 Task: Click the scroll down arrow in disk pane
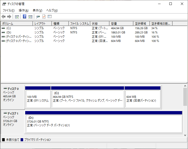[185, 135]
